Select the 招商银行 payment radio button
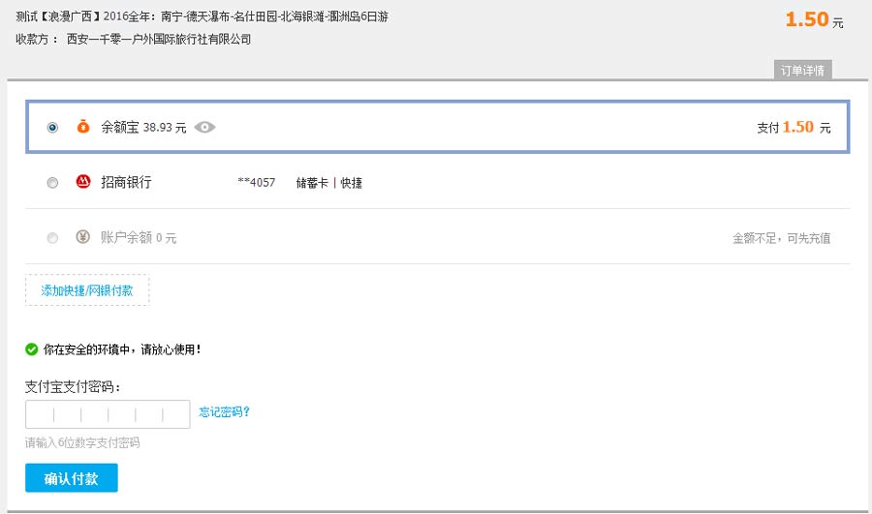 (x=52, y=183)
